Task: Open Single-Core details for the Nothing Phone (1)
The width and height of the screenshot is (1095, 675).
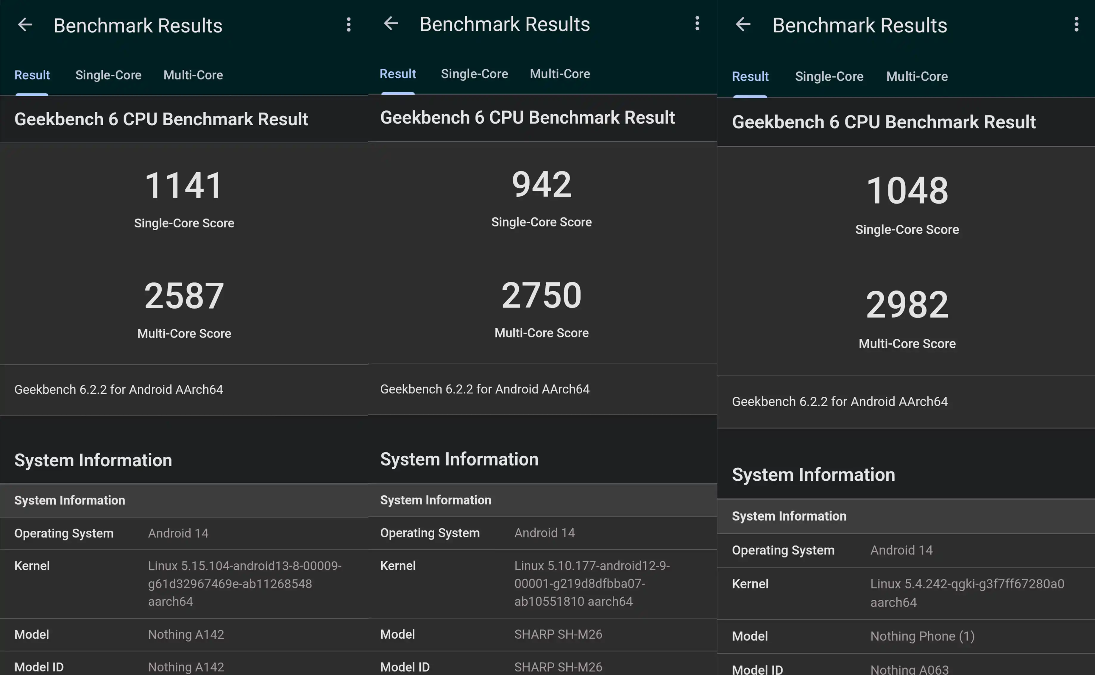Action: [829, 76]
